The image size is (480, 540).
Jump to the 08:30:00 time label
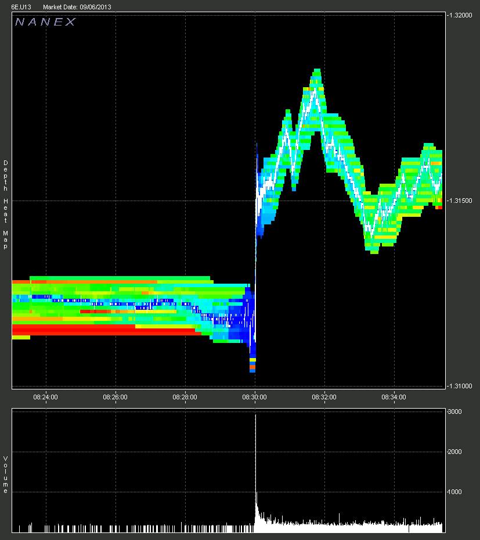click(x=254, y=397)
